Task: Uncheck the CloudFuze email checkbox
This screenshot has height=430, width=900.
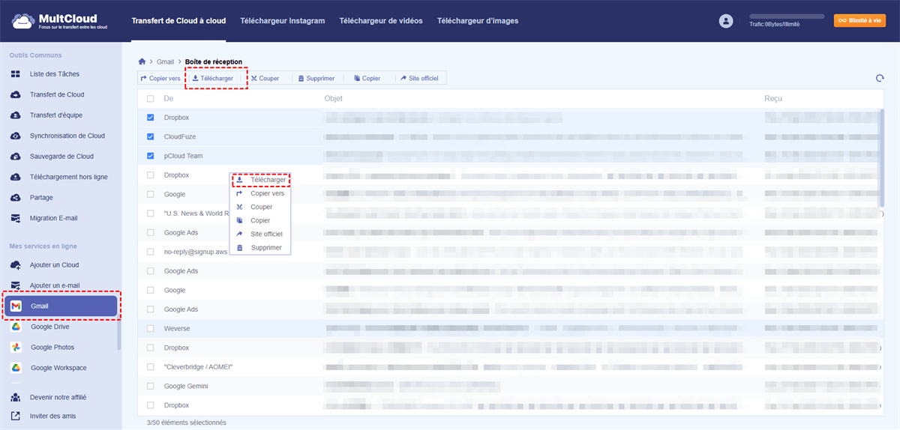Action: (x=151, y=137)
